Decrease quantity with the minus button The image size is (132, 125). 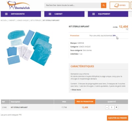(107, 107)
